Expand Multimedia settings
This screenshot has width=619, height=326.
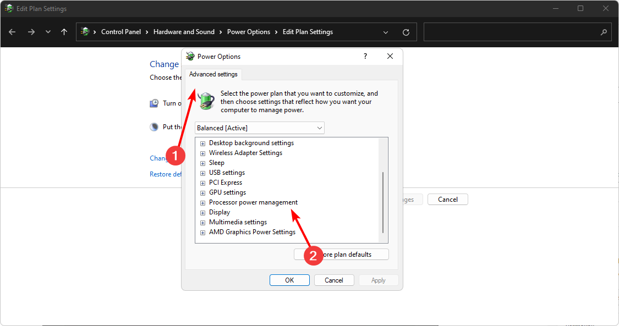pos(202,223)
